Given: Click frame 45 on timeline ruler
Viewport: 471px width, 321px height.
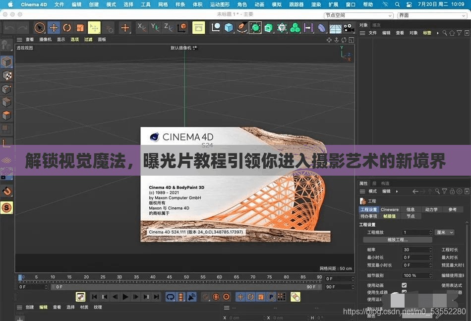Looking at the screenshot, I should 170,277.
